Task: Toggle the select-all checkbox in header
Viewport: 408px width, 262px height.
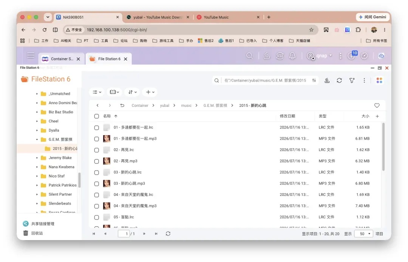Action: click(97, 116)
